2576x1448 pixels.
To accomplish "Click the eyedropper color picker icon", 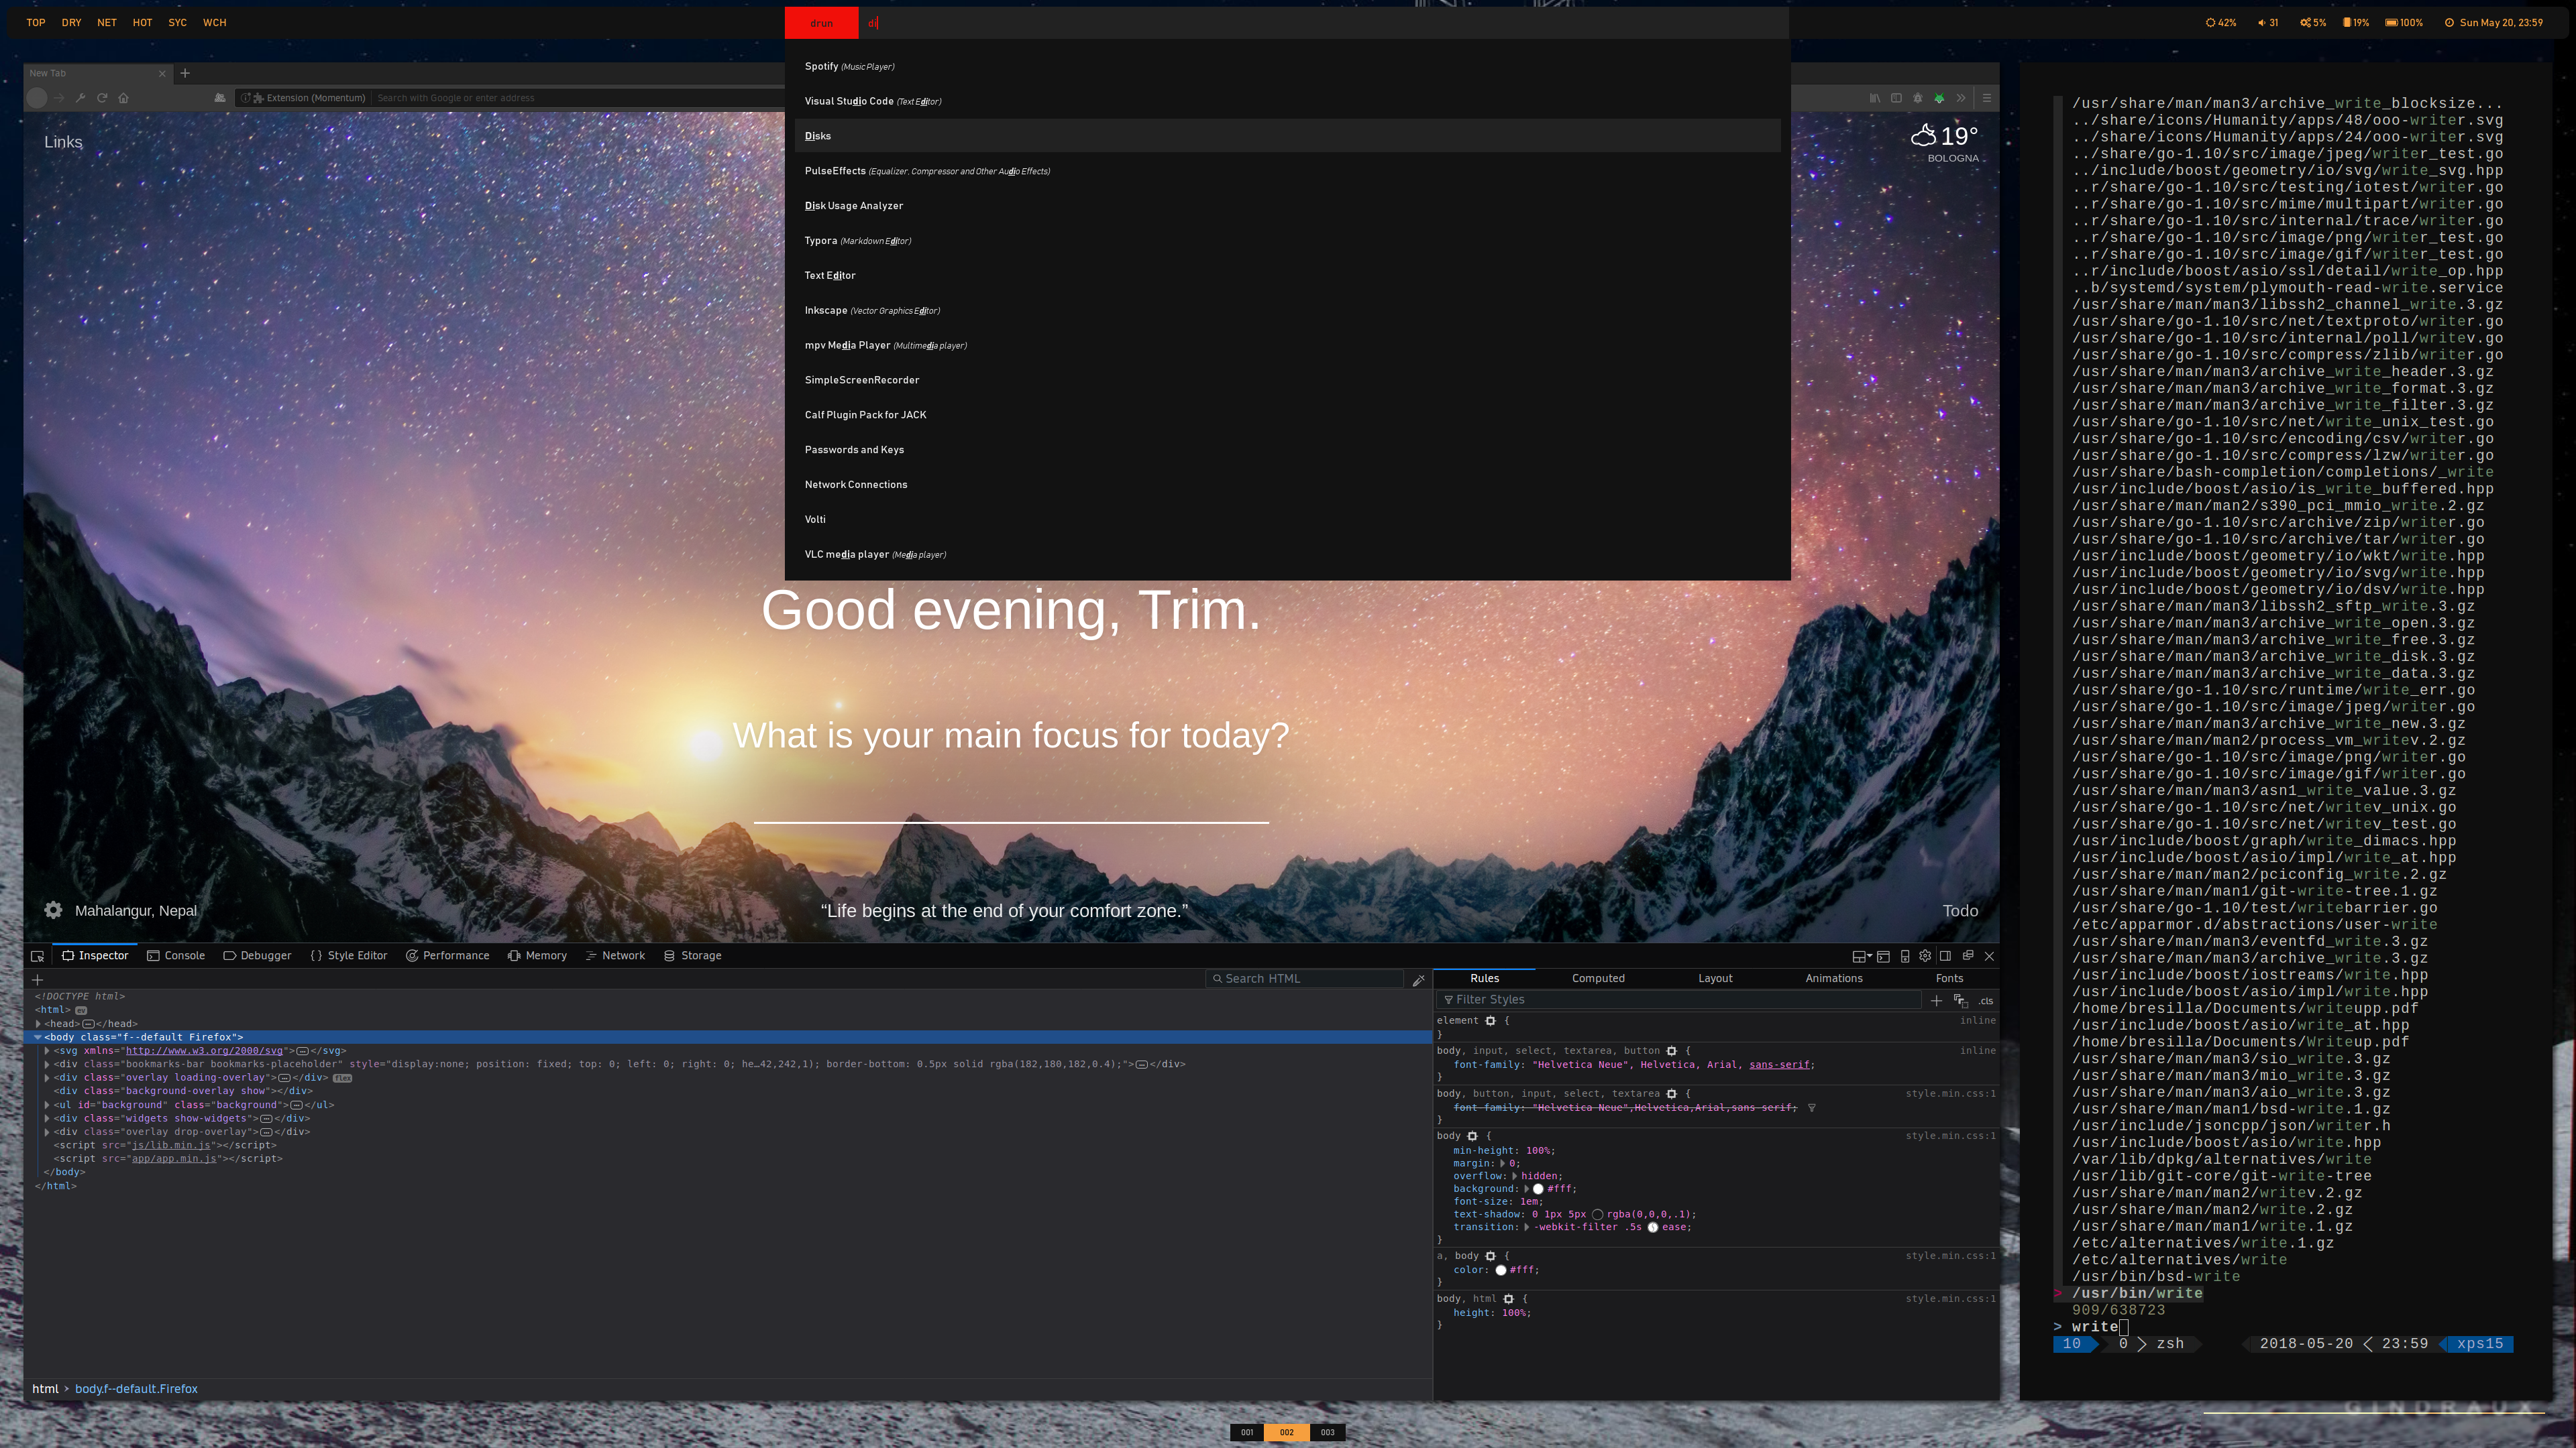I will (1418, 980).
